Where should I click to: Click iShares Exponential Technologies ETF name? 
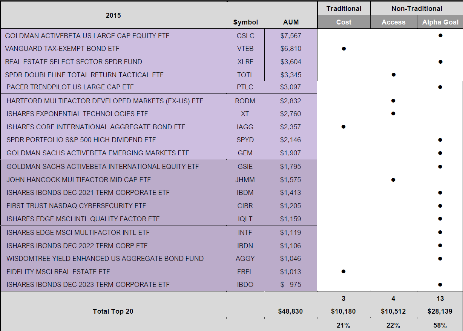tap(77, 114)
